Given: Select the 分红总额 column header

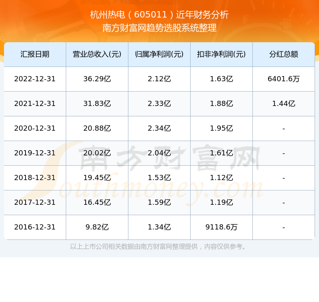Looking at the screenshot, I should [x=284, y=54].
